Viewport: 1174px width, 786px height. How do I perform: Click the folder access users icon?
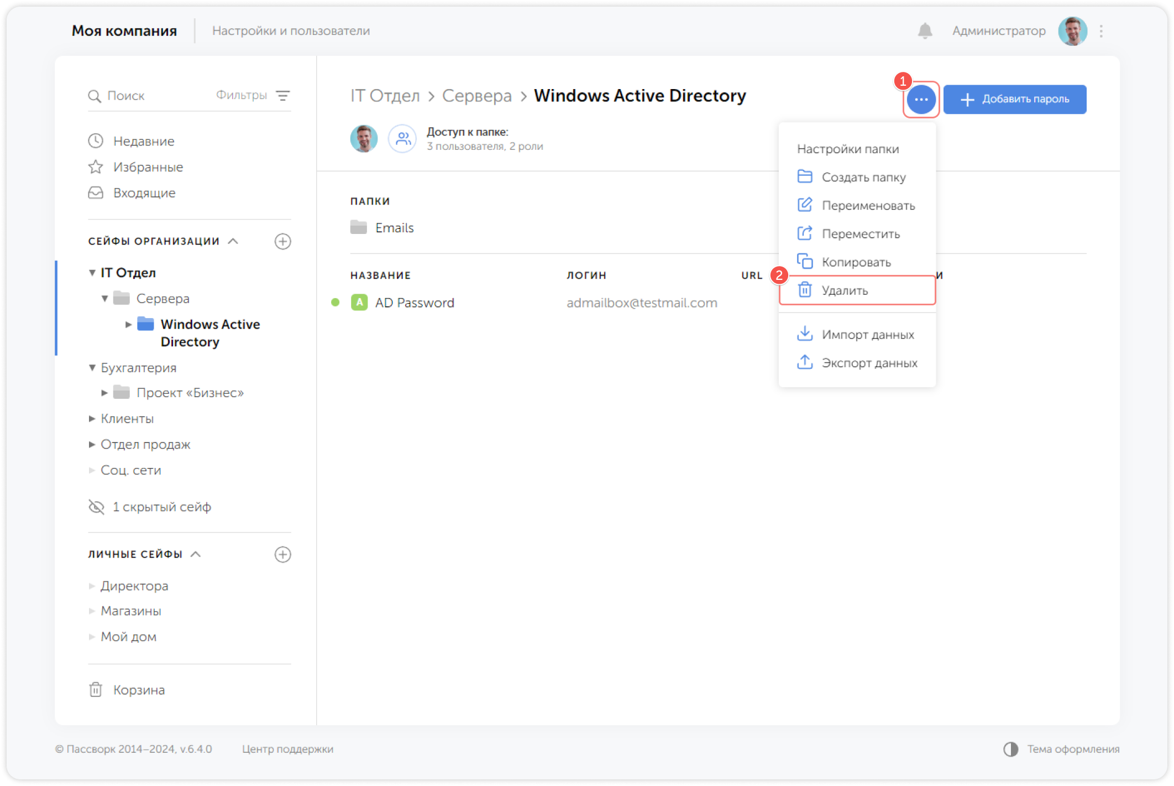(x=402, y=138)
